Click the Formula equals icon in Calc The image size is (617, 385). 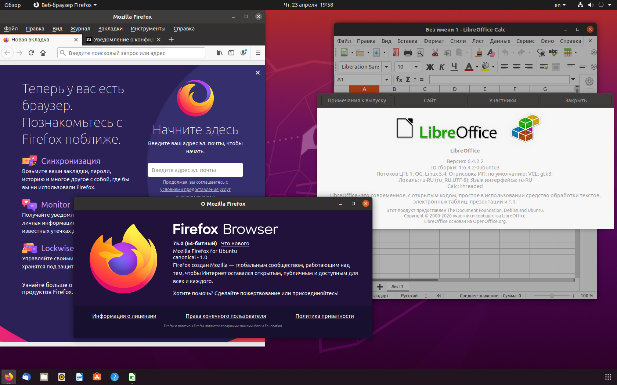pyautogui.click(x=422, y=79)
